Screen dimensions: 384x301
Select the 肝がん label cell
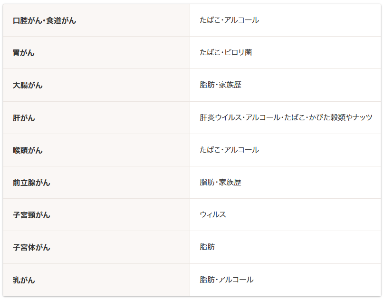click(x=24, y=117)
